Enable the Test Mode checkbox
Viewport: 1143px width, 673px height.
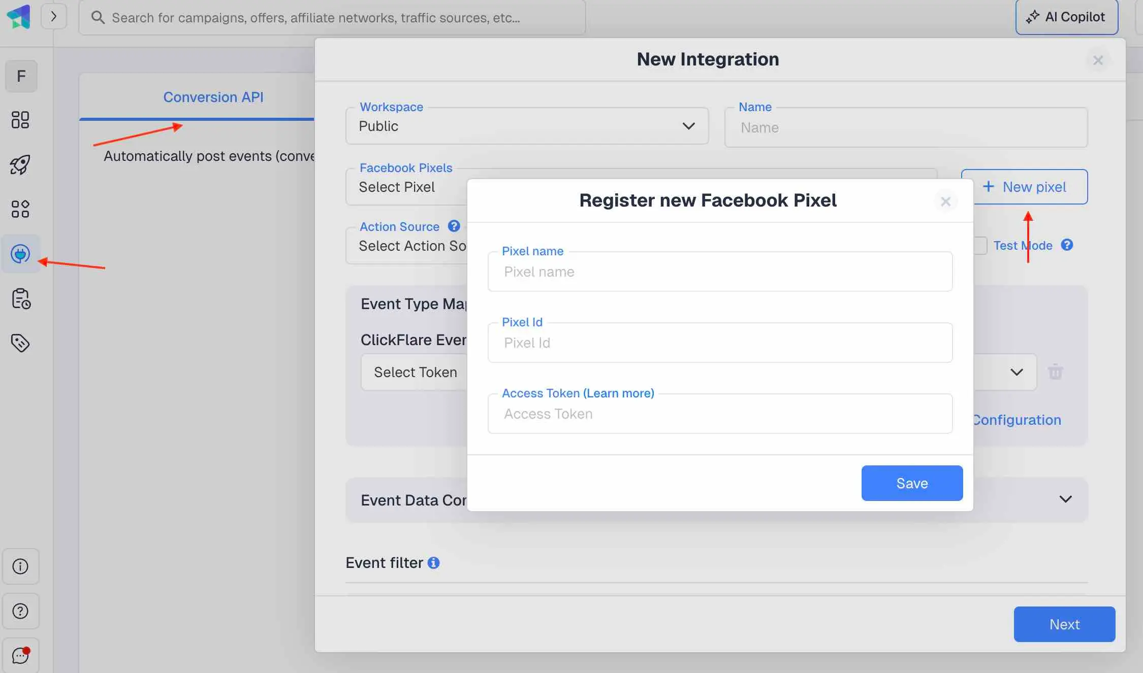(980, 246)
